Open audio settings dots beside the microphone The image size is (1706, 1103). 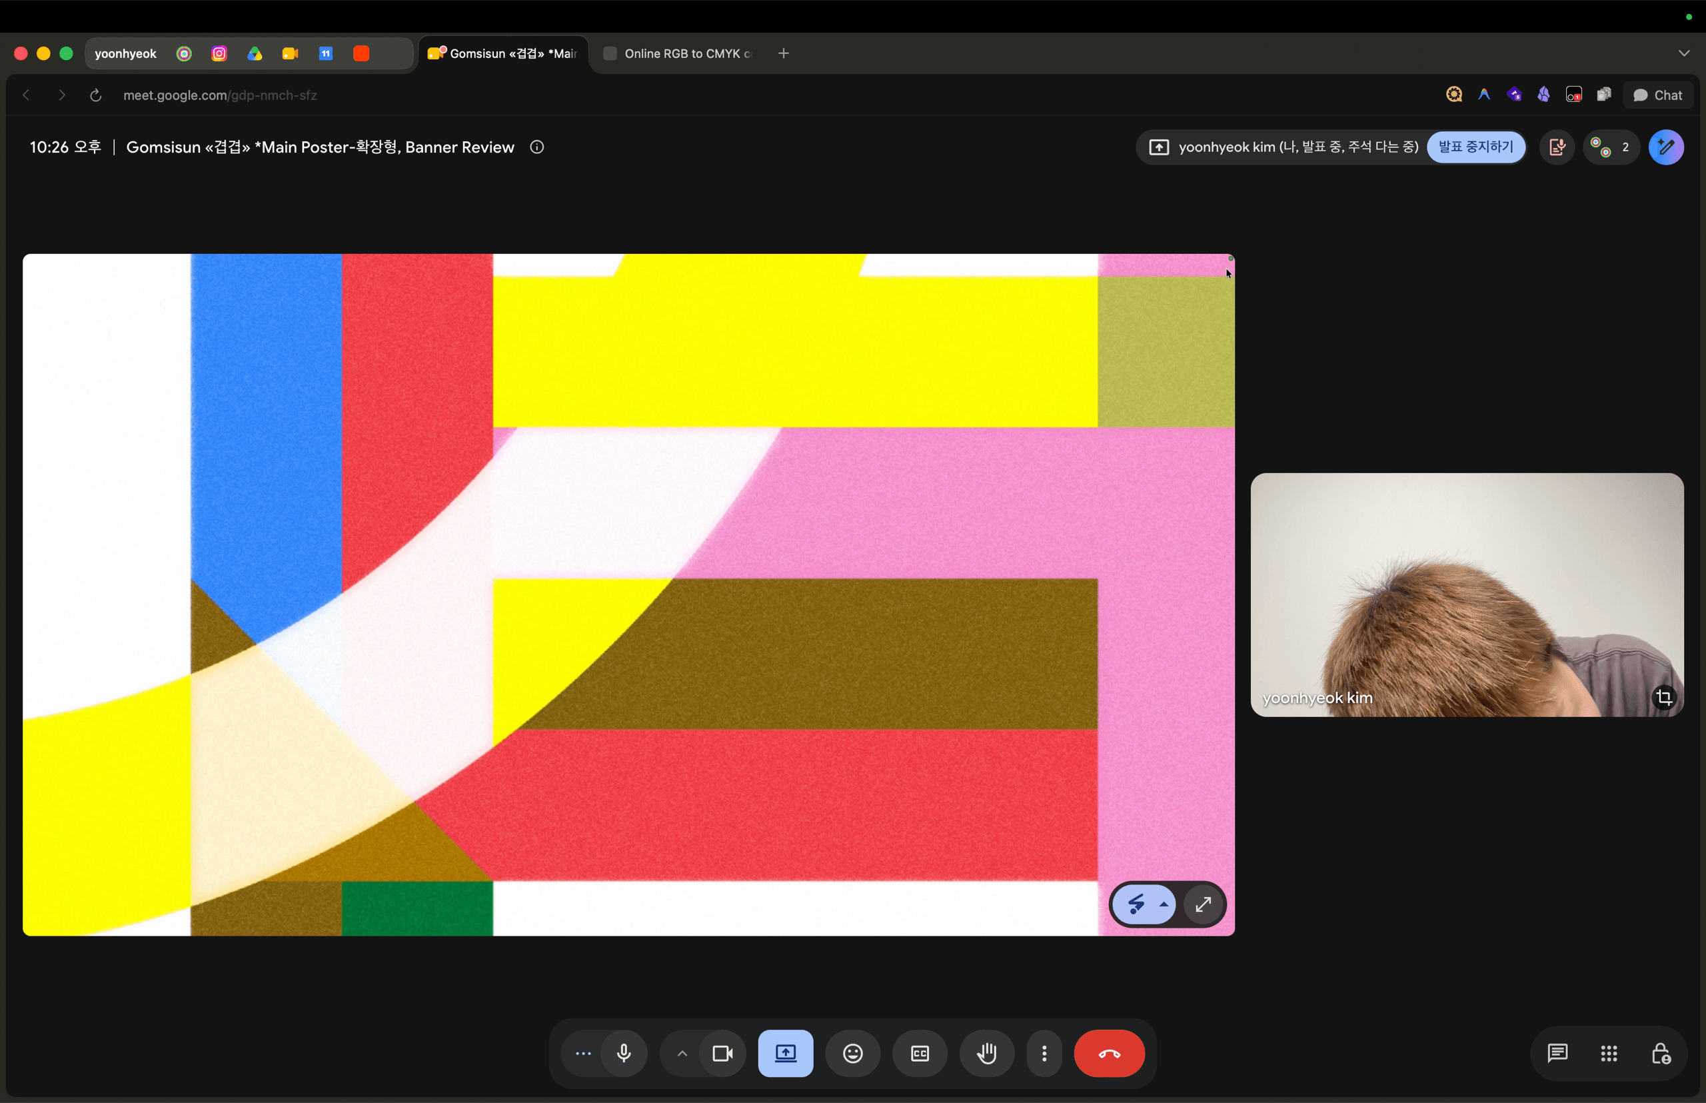583,1053
